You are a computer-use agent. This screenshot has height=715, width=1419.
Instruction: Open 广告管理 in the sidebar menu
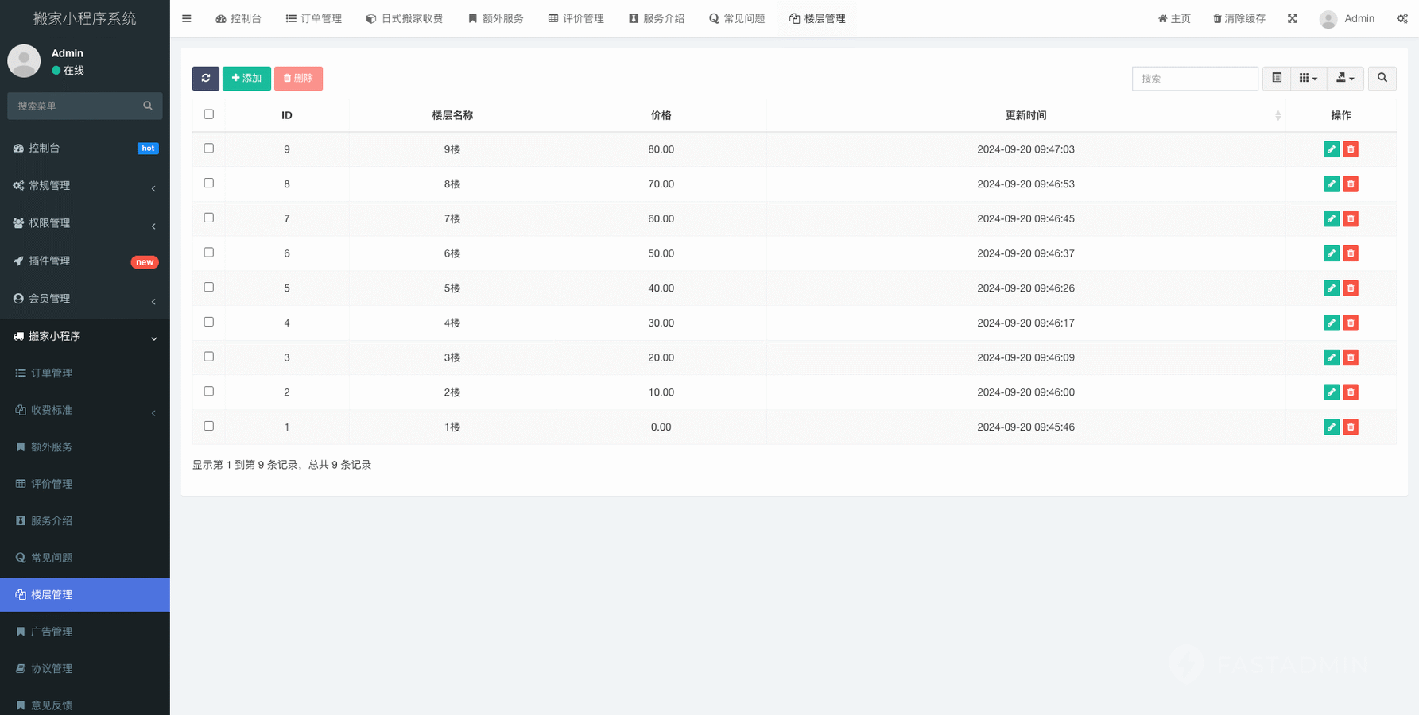click(x=52, y=632)
